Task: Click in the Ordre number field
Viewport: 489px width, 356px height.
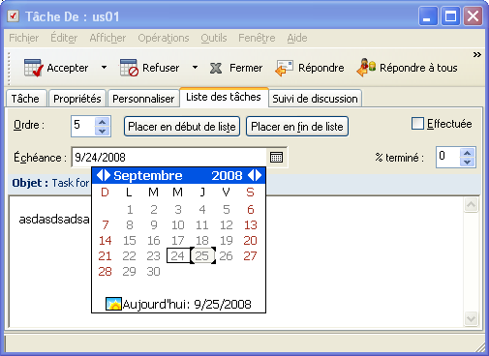Action: 83,126
